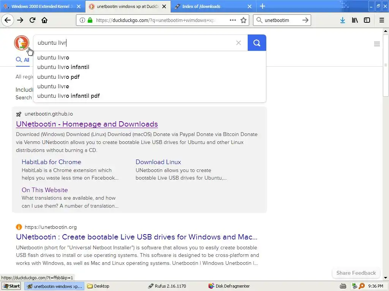The image size is (389, 291).
Task: Close the unetbootim windows xp tab
Action: pyautogui.click(x=164, y=6)
